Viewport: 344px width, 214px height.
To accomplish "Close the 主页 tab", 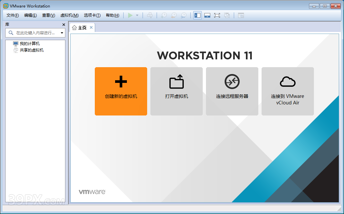I will coord(91,27).
